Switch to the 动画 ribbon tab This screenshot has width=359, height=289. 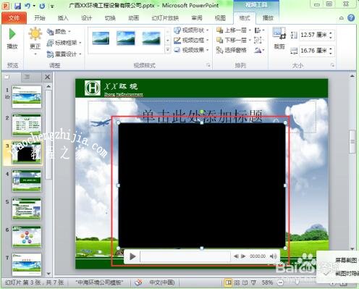pos(133,18)
